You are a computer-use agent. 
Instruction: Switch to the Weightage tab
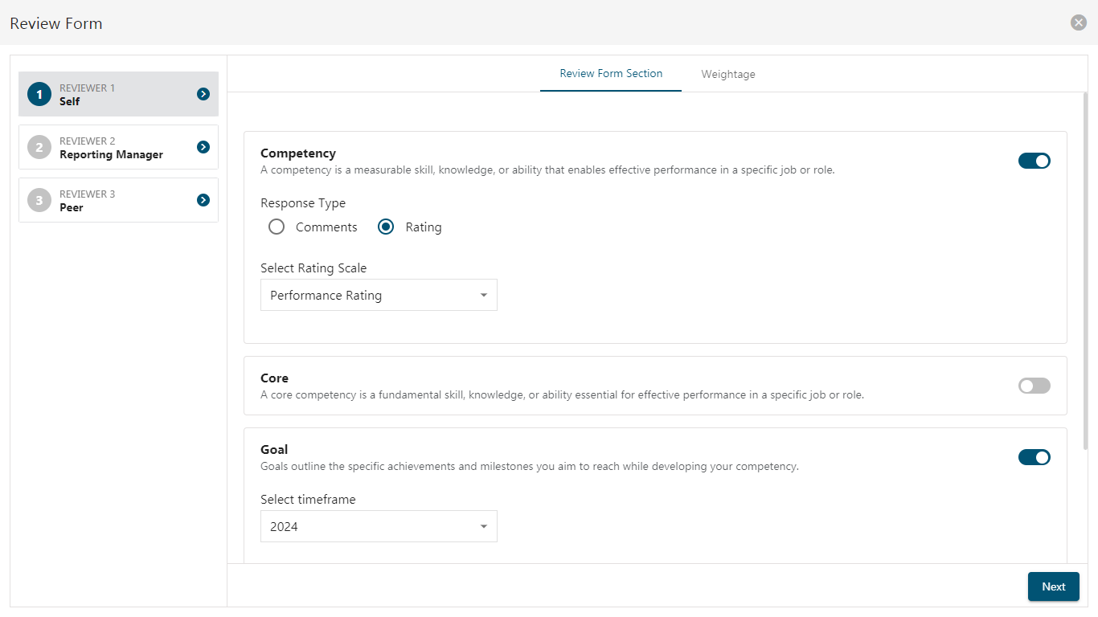pyautogui.click(x=728, y=74)
